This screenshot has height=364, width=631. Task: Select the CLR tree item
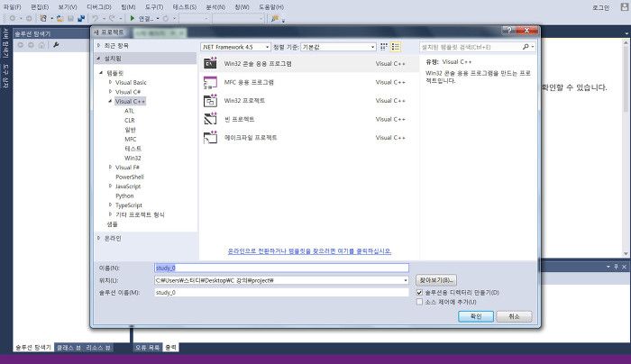click(x=130, y=120)
